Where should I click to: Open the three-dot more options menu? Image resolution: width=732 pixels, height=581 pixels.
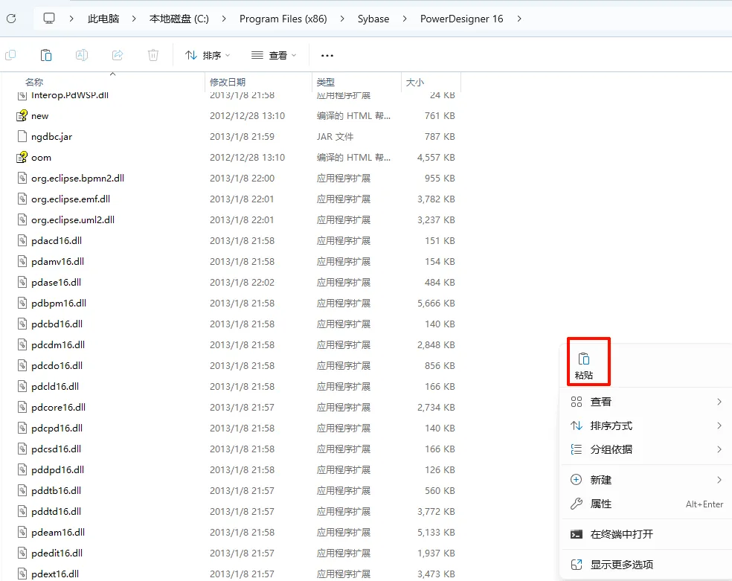(x=327, y=56)
